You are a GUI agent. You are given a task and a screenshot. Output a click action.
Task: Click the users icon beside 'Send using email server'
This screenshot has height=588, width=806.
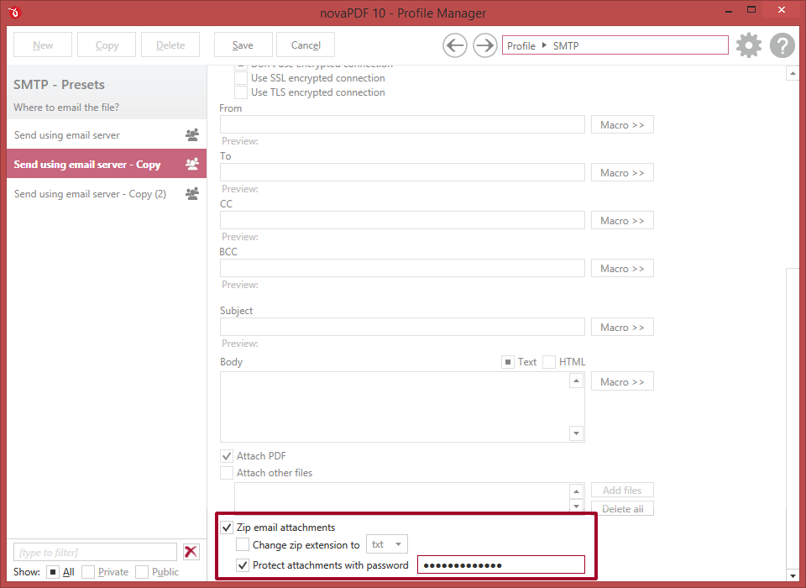click(x=192, y=134)
